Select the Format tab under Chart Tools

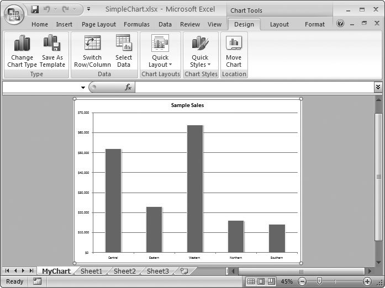click(x=315, y=24)
